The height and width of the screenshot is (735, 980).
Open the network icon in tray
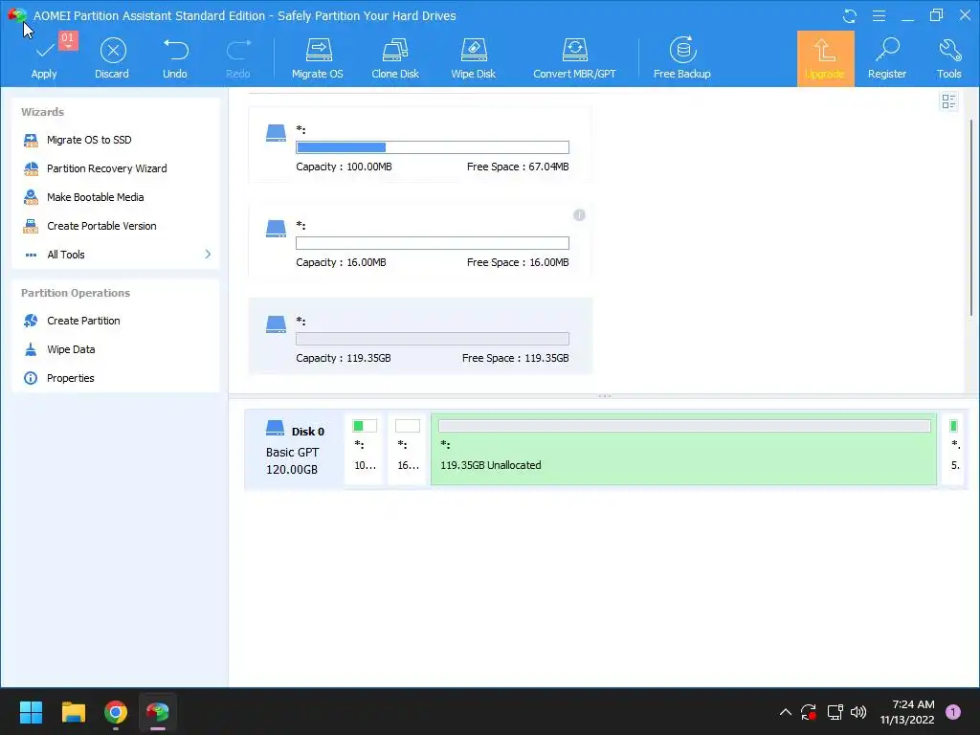tap(835, 712)
